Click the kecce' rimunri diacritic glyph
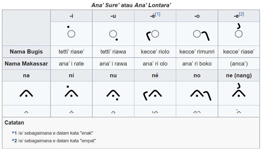 coord(201,35)
